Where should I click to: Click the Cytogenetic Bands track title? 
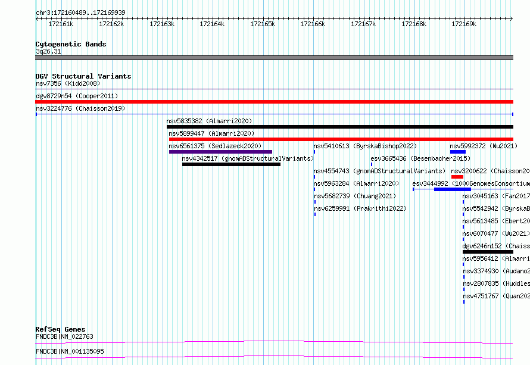pos(71,44)
